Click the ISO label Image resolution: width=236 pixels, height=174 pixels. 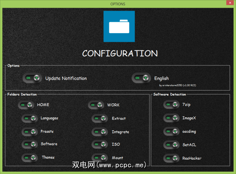tap(116, 144)
